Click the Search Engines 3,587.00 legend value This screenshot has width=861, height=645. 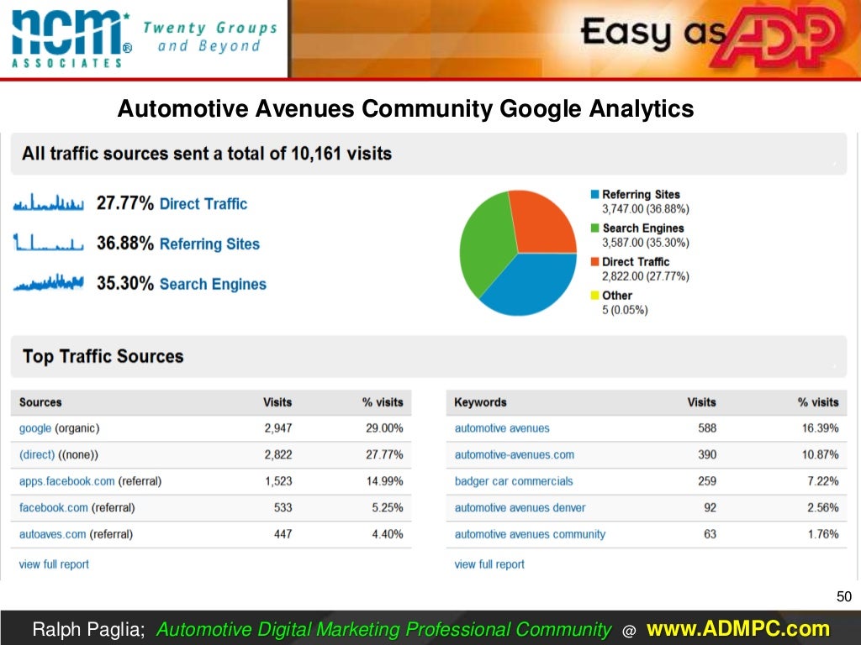[x=645, y=243]
